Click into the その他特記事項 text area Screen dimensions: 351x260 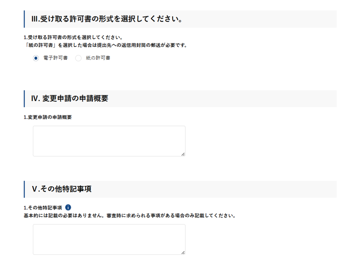[109, 239]
